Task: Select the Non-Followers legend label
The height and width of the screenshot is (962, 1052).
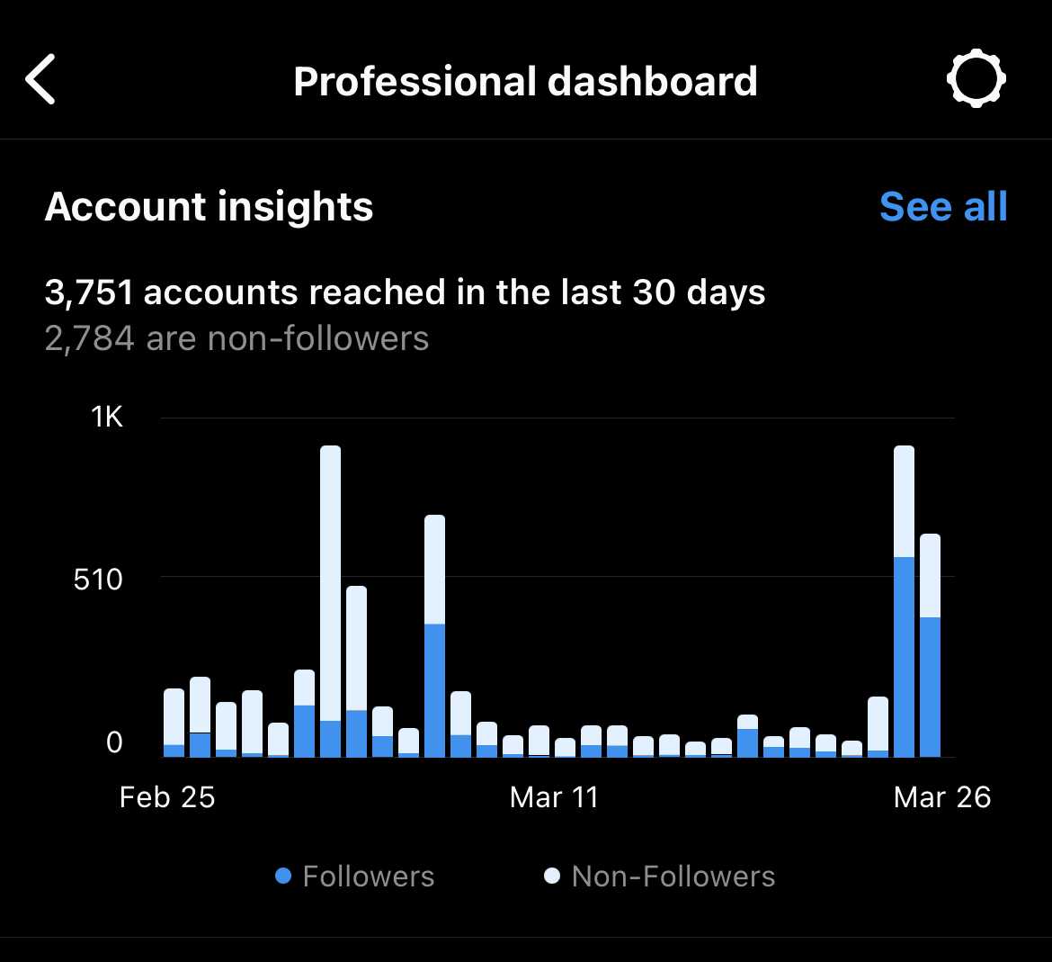Action: (673, 877)
